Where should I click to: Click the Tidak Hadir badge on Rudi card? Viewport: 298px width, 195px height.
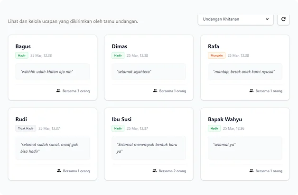pyautogui.click(x=26, y=128)
